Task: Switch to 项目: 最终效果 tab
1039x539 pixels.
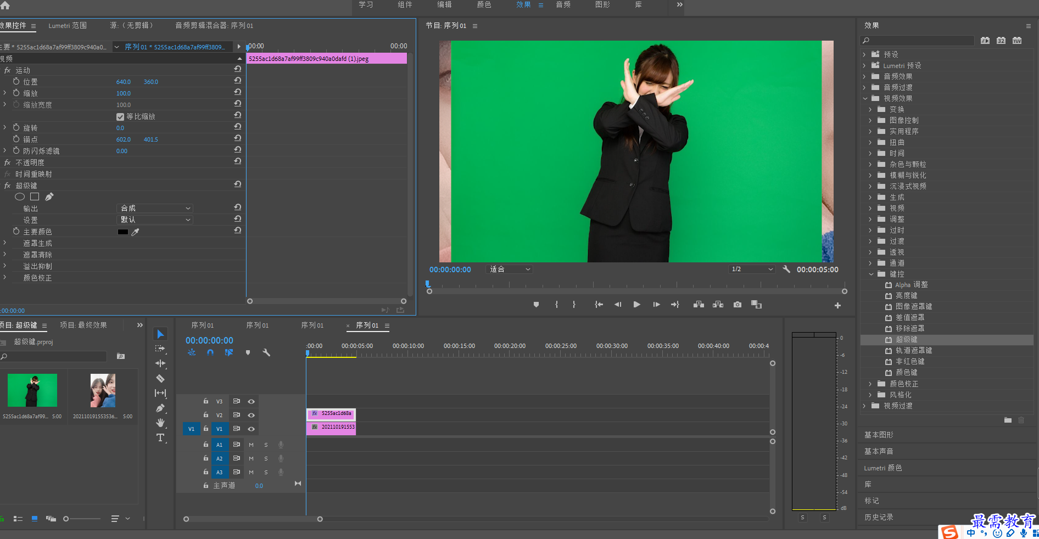Action: point(83,325)
